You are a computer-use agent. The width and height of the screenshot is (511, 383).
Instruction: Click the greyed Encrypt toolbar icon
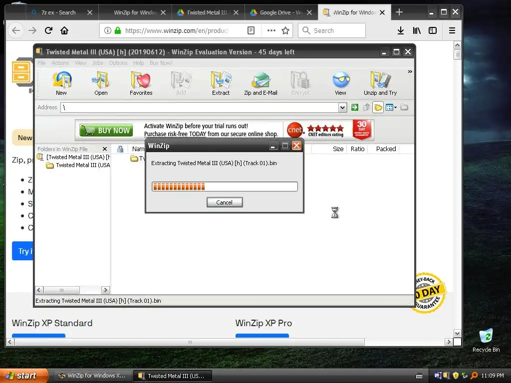point(301,83)
